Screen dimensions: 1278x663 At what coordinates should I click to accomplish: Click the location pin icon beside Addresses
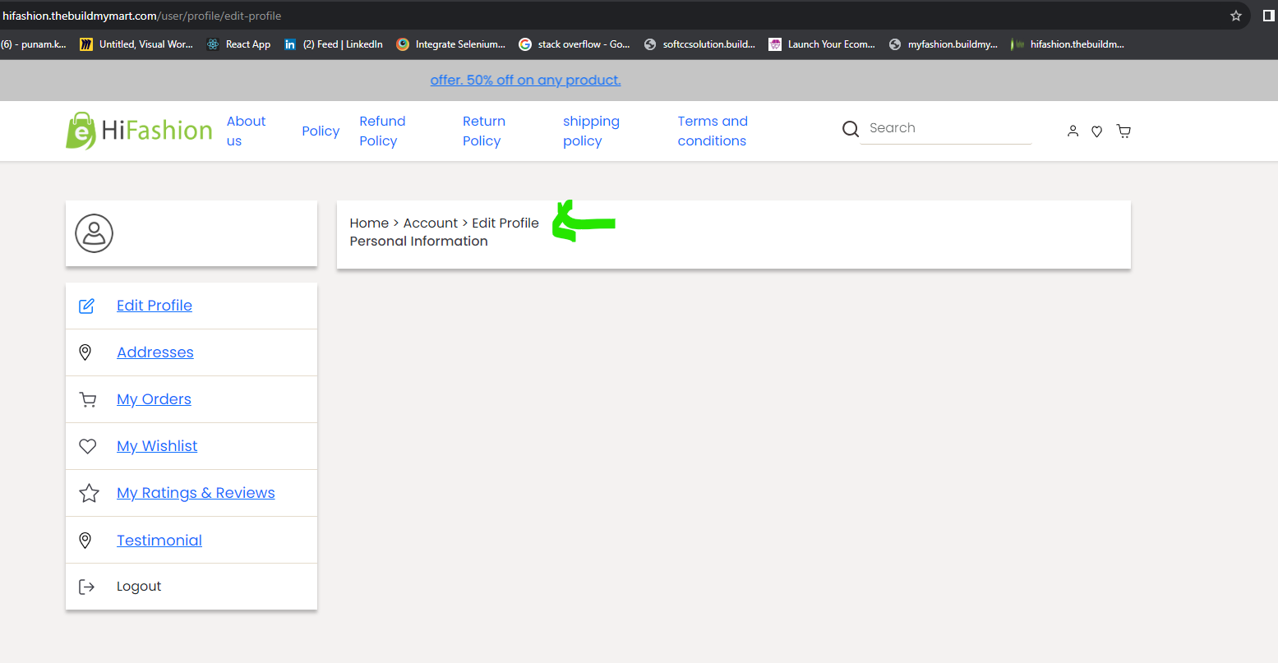point(85,352)
